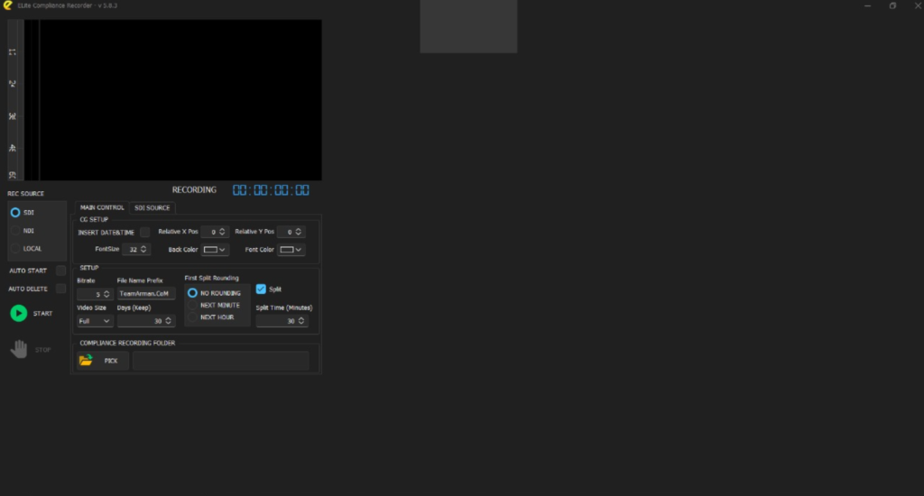Open the Font Color picker dropdown
924x496 pixels.
[x=291, y=250]
